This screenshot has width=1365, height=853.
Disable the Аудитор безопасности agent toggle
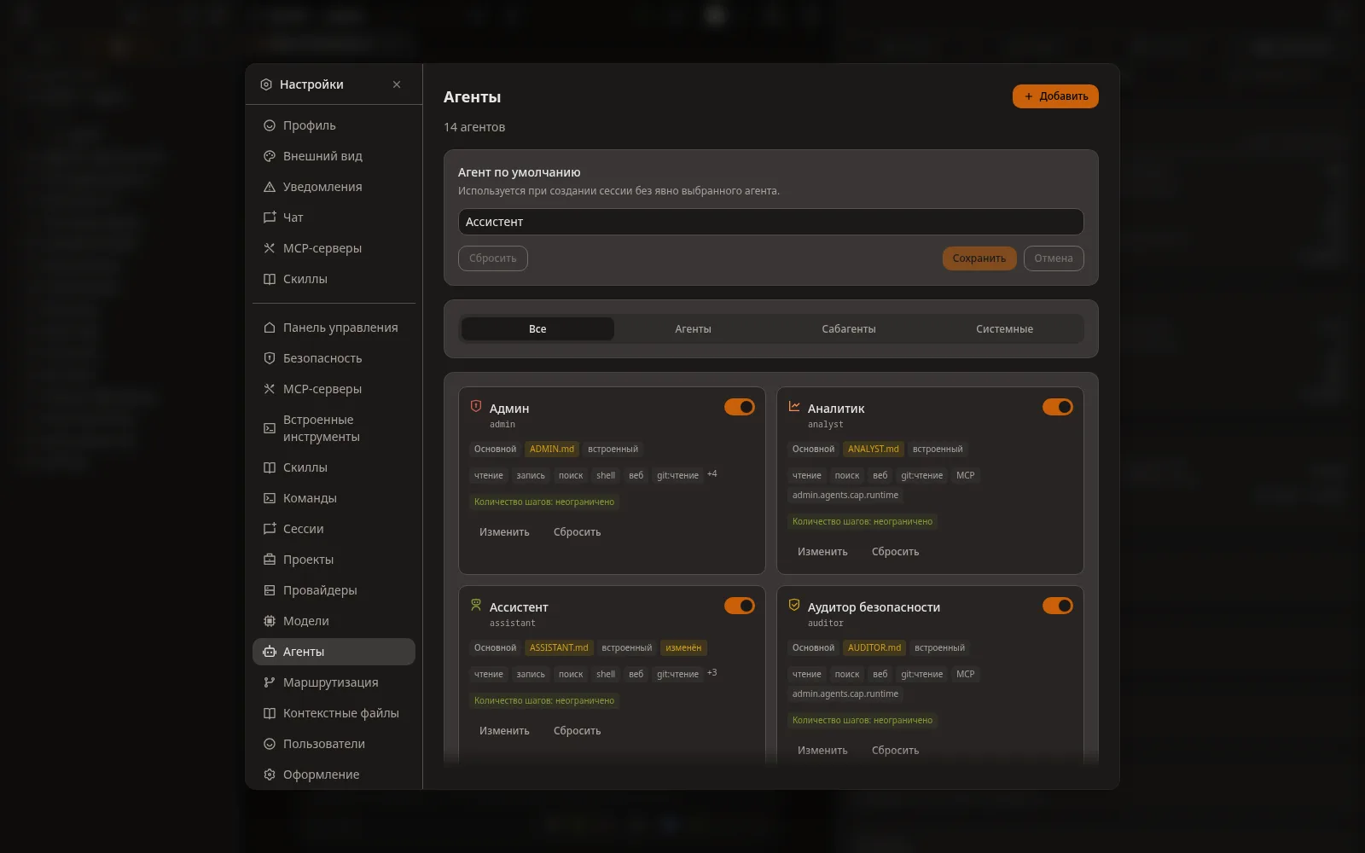coord(1058,606)
